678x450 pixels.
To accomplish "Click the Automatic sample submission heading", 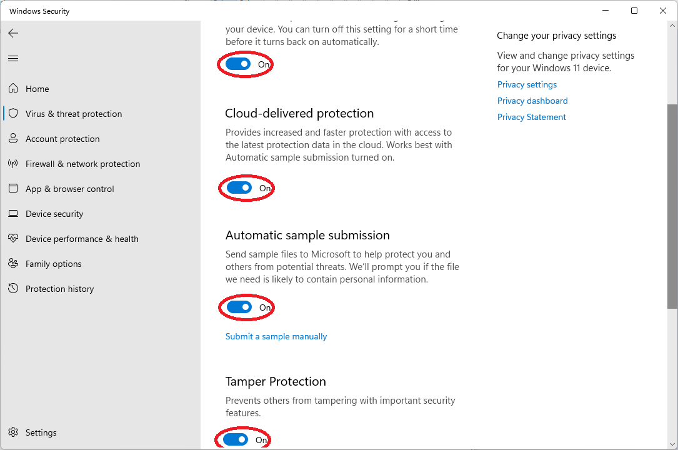I will coord(307,235).
